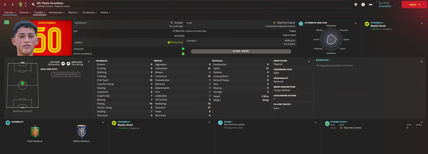Click the Deportivo Cuenca badge in the Club row
Image resolution: width=428 pixels, height=154 pixels.
point(274,23)
